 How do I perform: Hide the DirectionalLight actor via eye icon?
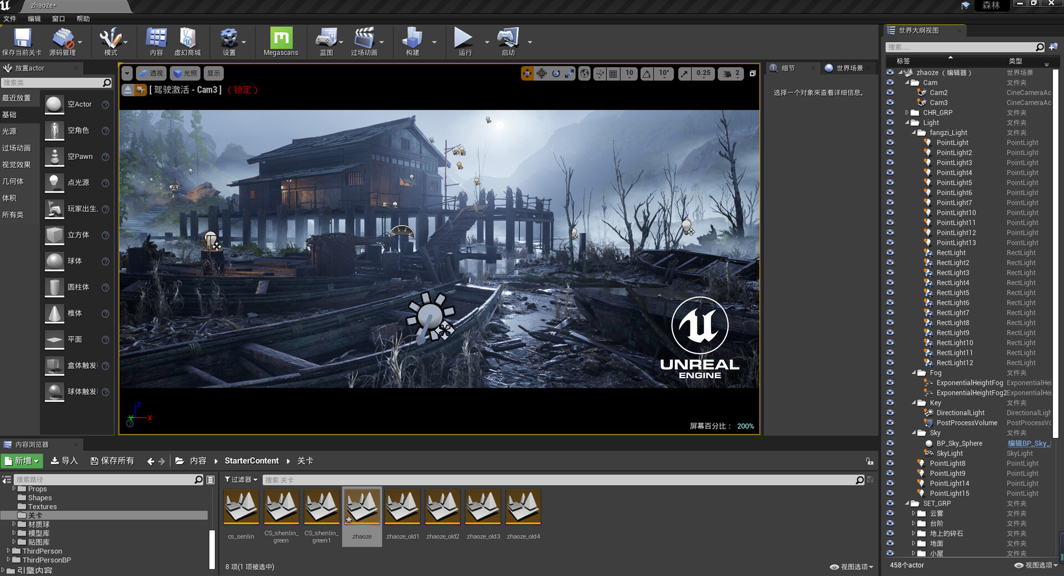tap(890, 412)
